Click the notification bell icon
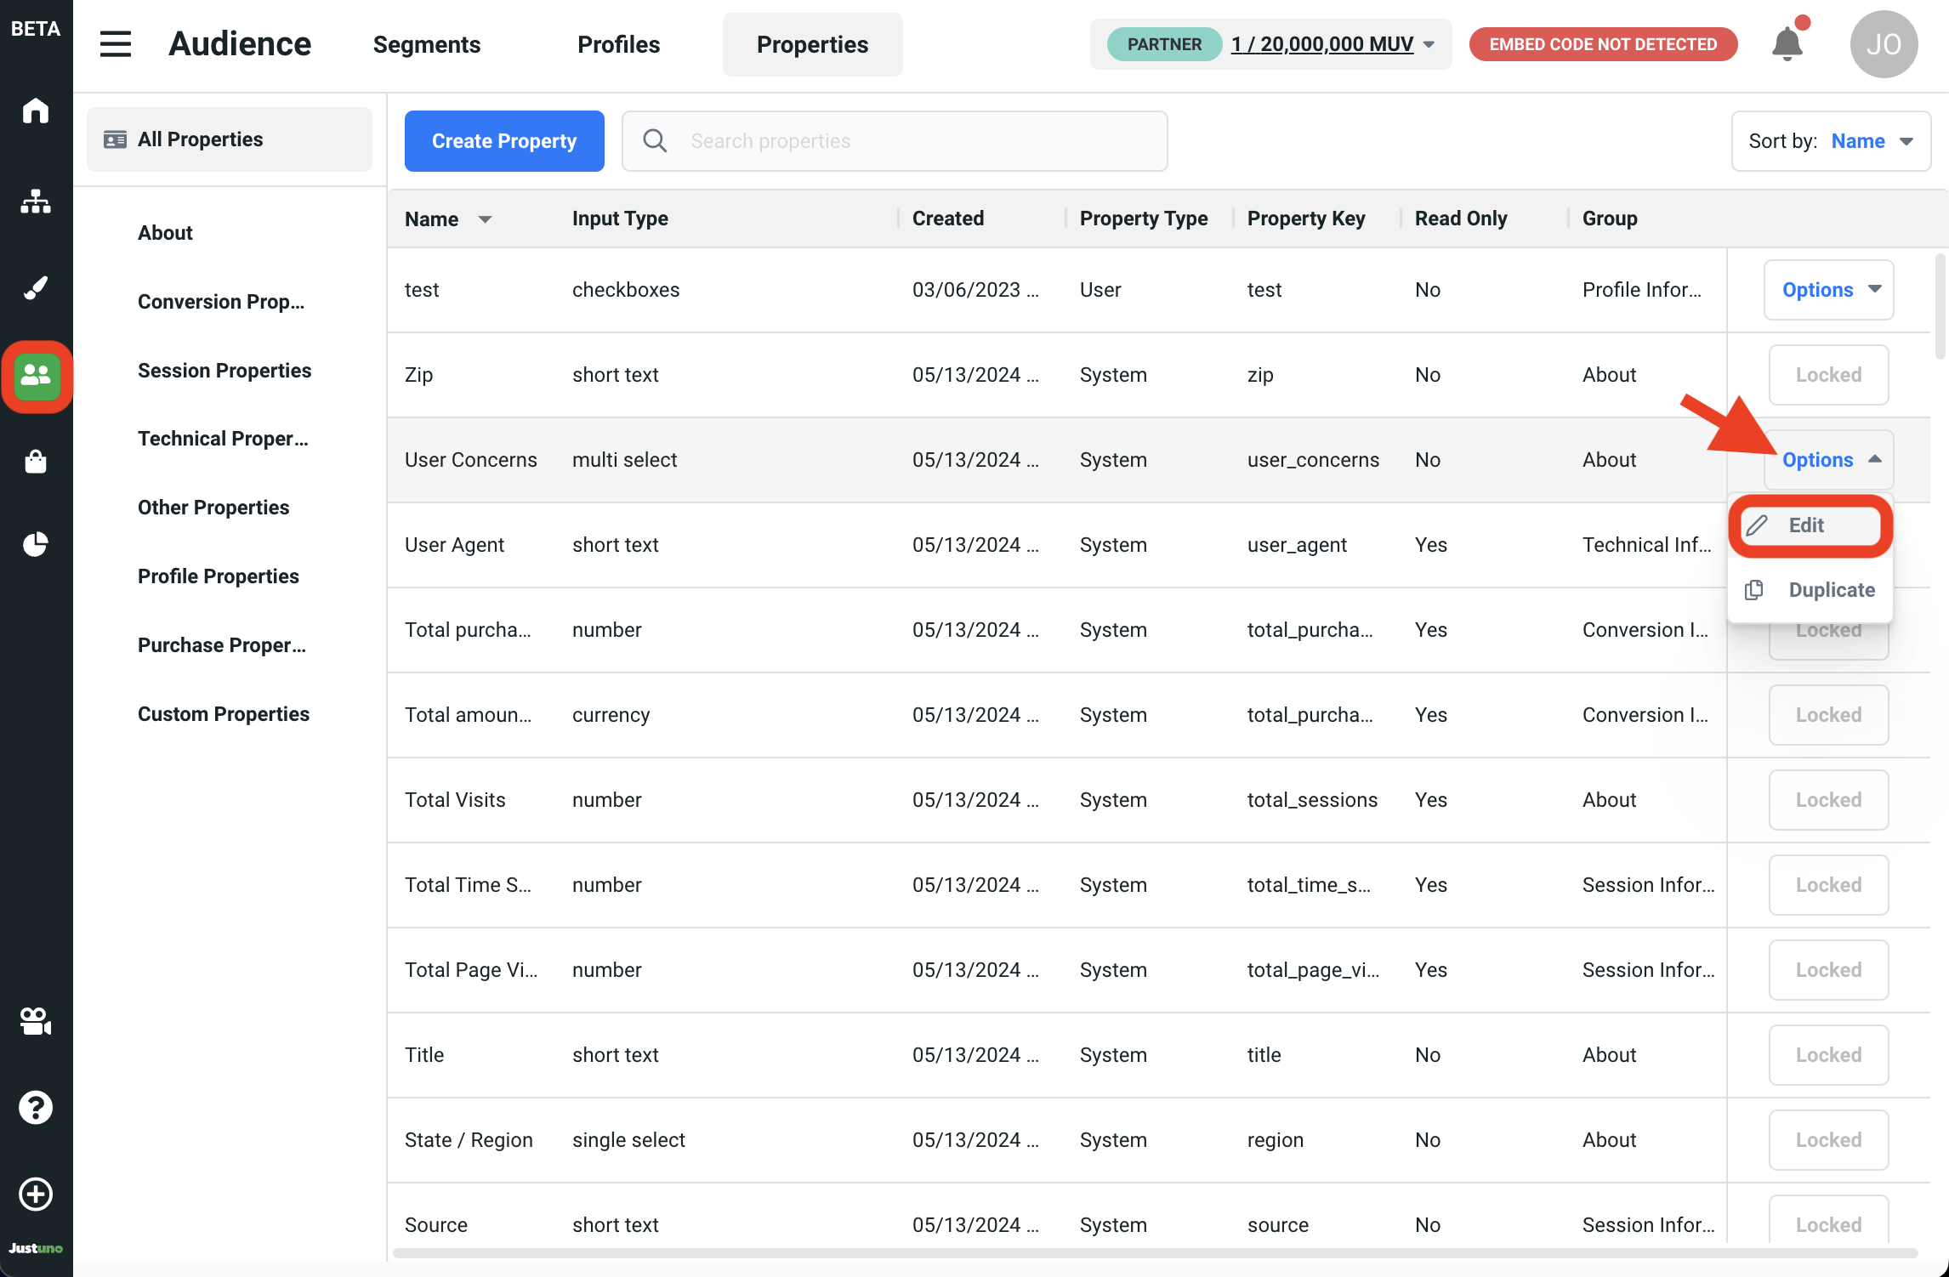Viewport: 1949px width, 1277px height. tap(1787, 44)
